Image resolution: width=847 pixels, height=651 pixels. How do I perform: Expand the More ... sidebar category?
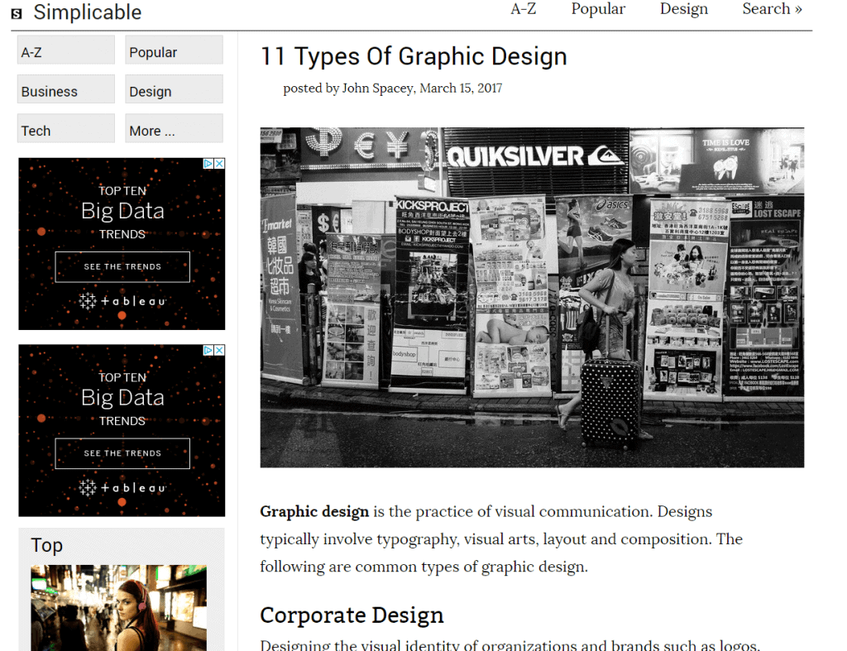pos(174,128)
